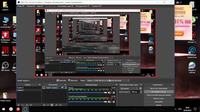Open the кирилл folder on the desktop
The width and height of the screenshot is (200, 112).
tap(5, 6)
